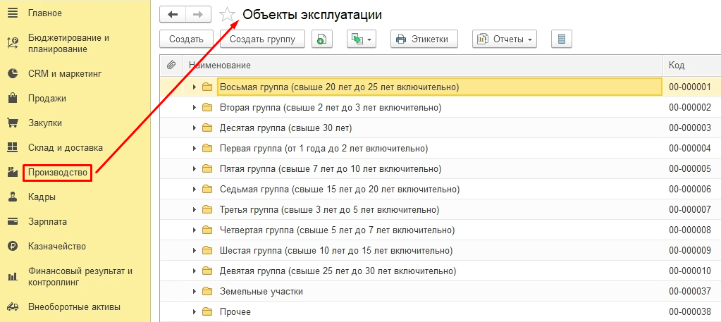Click the Закупки shopping cart icon

pos(13,123)
